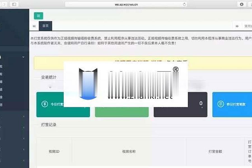Select the light green statistics card
This screenshot has width=252, height=168.
coord(122,112)
